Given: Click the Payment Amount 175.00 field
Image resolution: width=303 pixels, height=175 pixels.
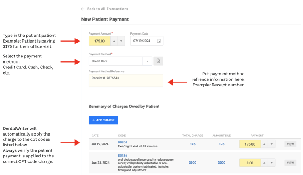Looking at the screenshot, I should click(100, 41).
